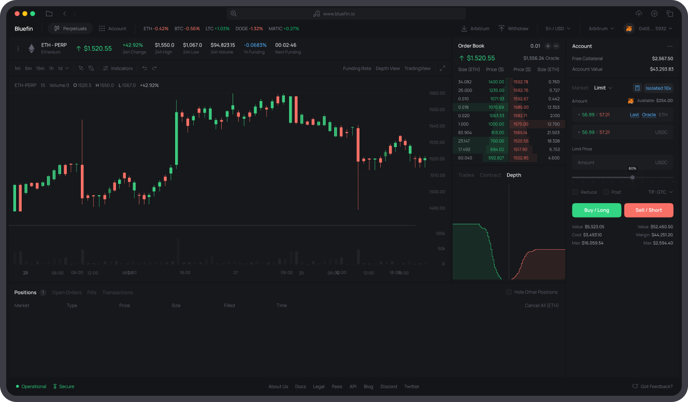Open the Limit order type dropdown
The width and height of the screenshot is (688, 402).
tap(603, 88)
